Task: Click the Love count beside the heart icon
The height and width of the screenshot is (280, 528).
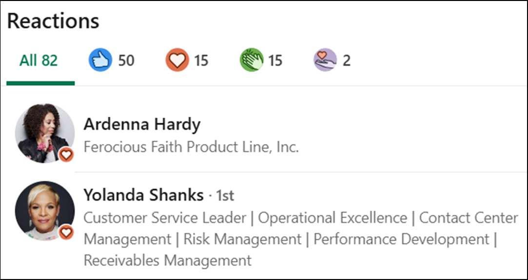Action: [201, 61]
